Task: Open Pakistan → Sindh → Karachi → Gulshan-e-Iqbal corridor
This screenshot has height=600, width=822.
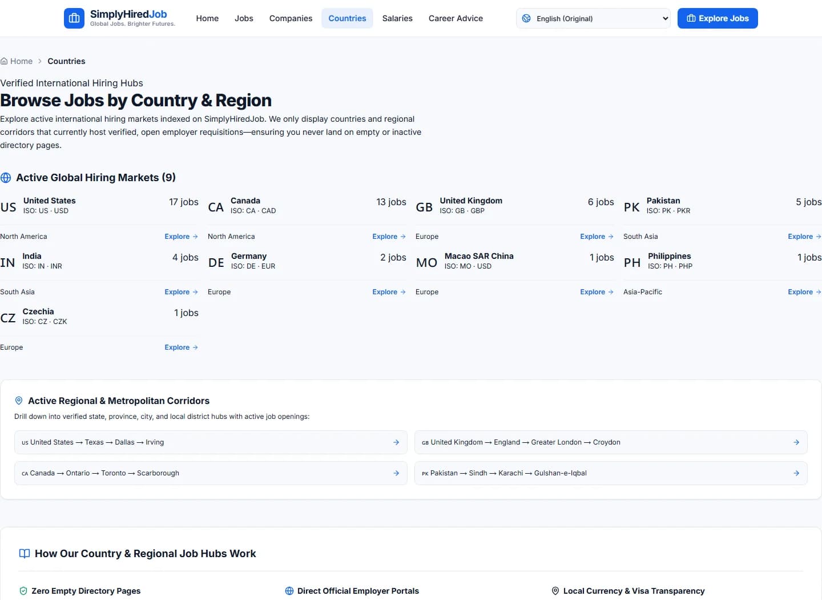Action: (x=611, y=473)
